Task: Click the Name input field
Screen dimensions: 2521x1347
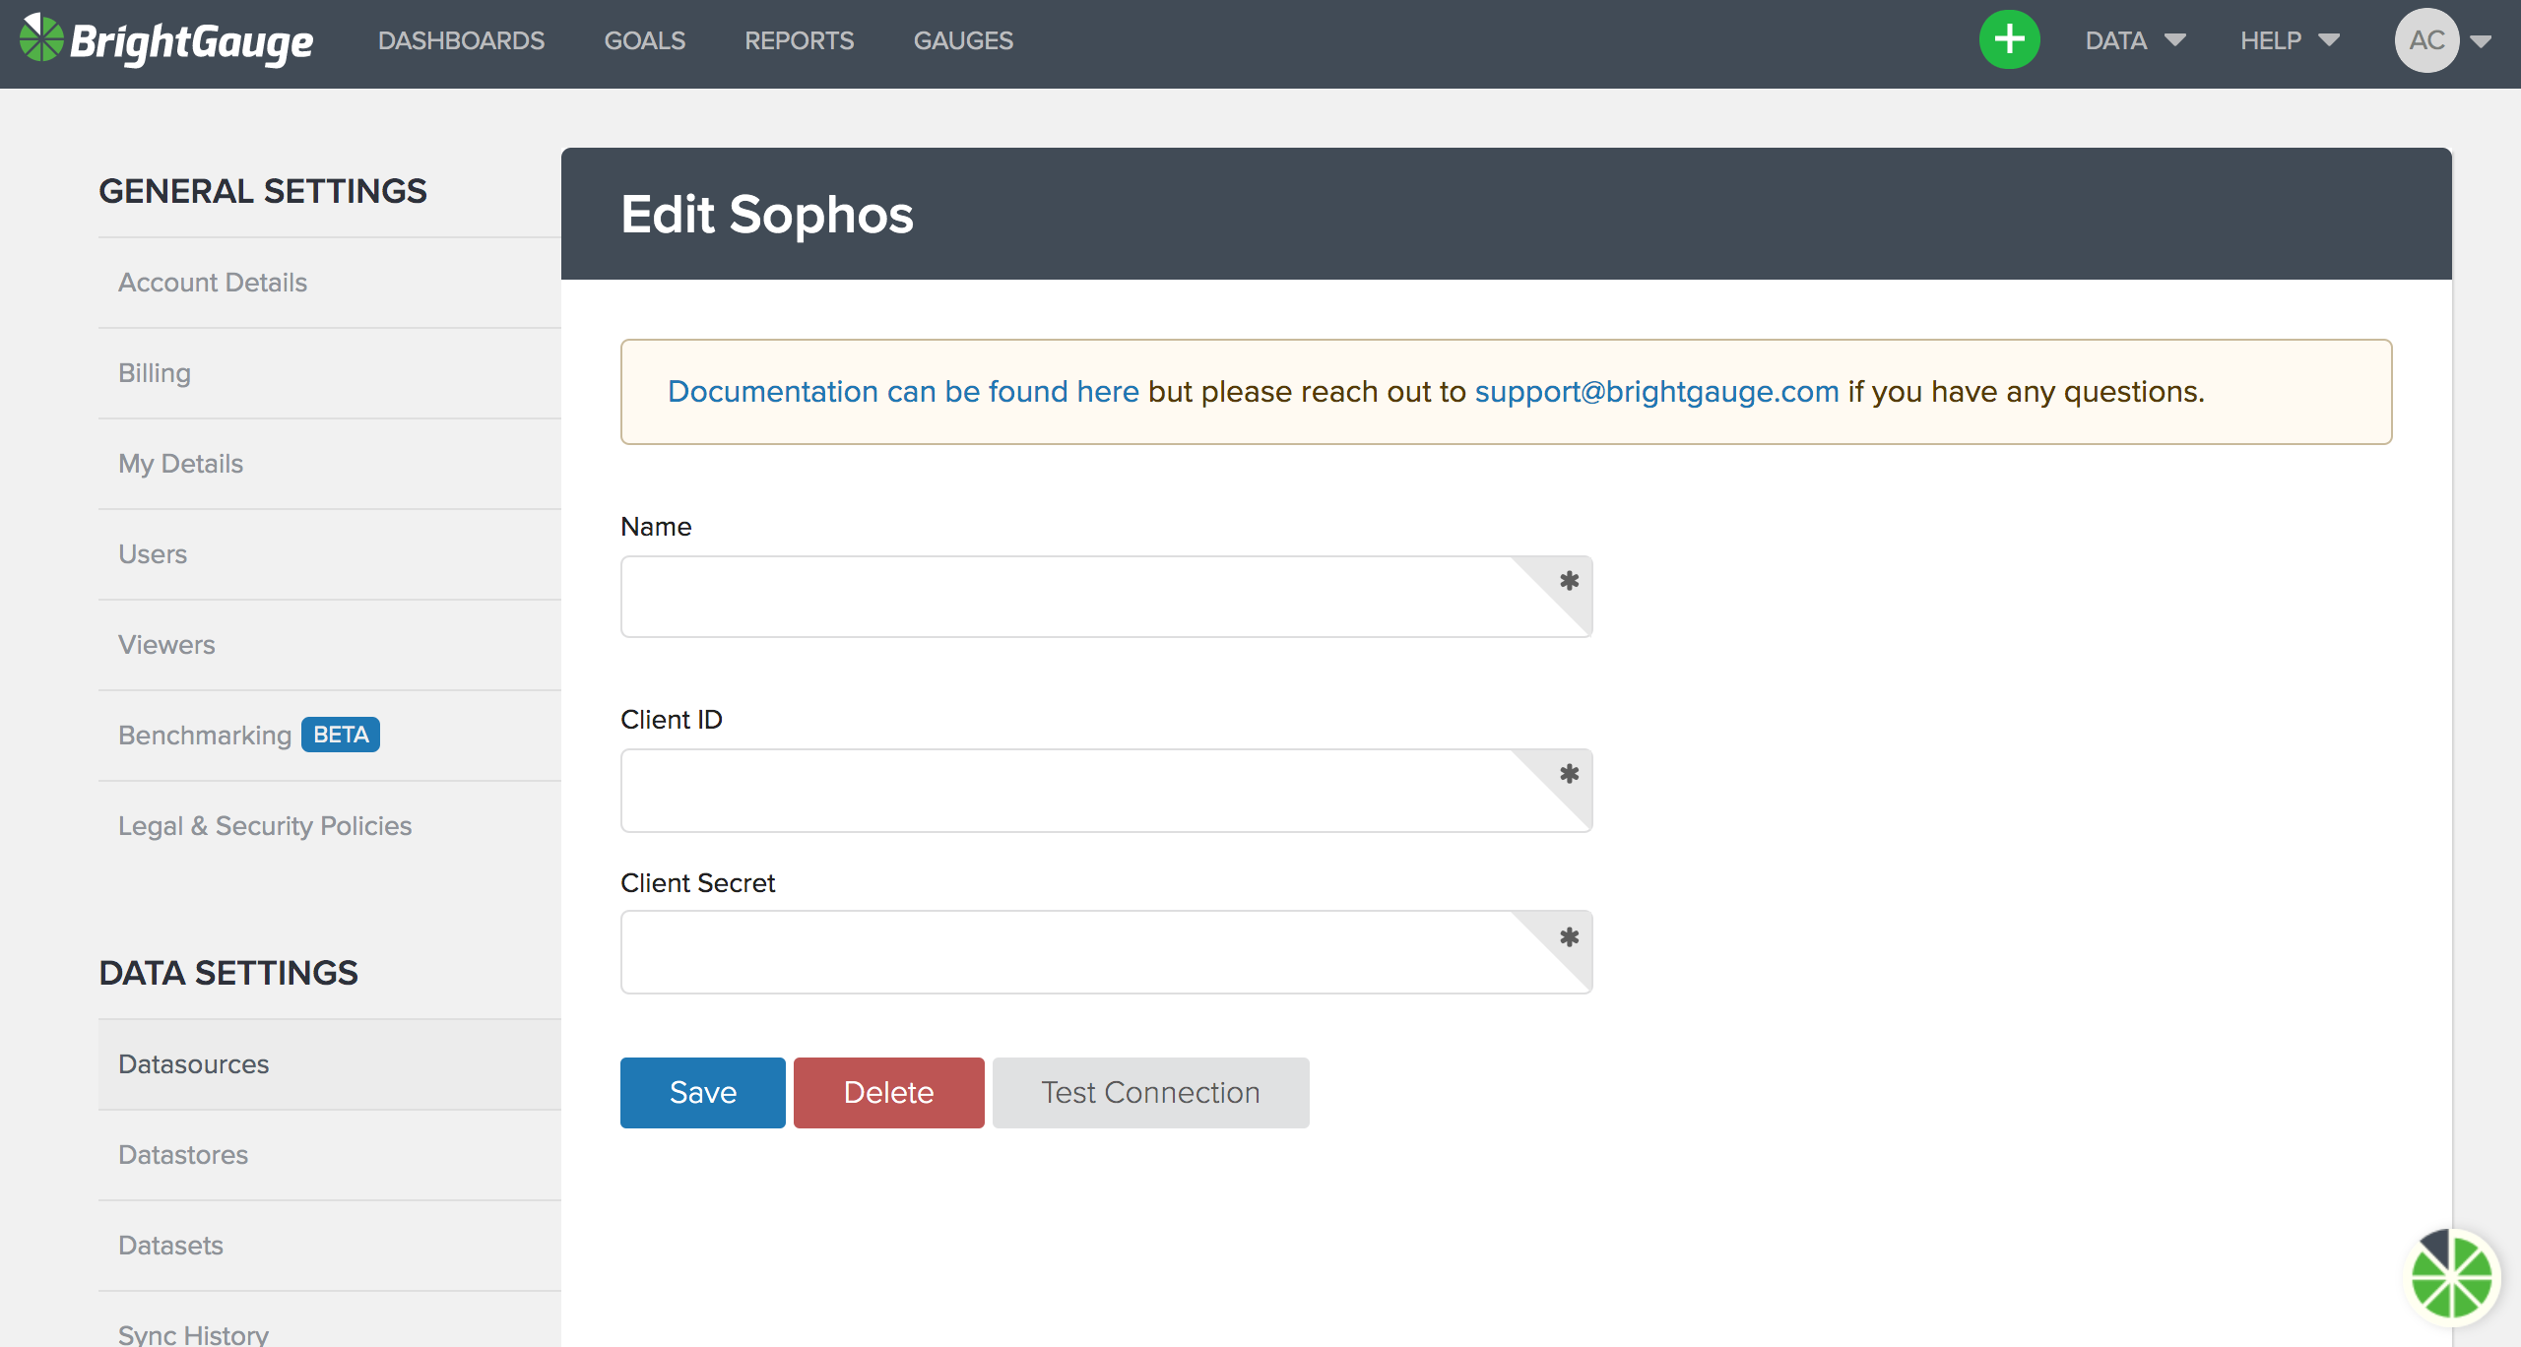Action: click(1106, 597)
